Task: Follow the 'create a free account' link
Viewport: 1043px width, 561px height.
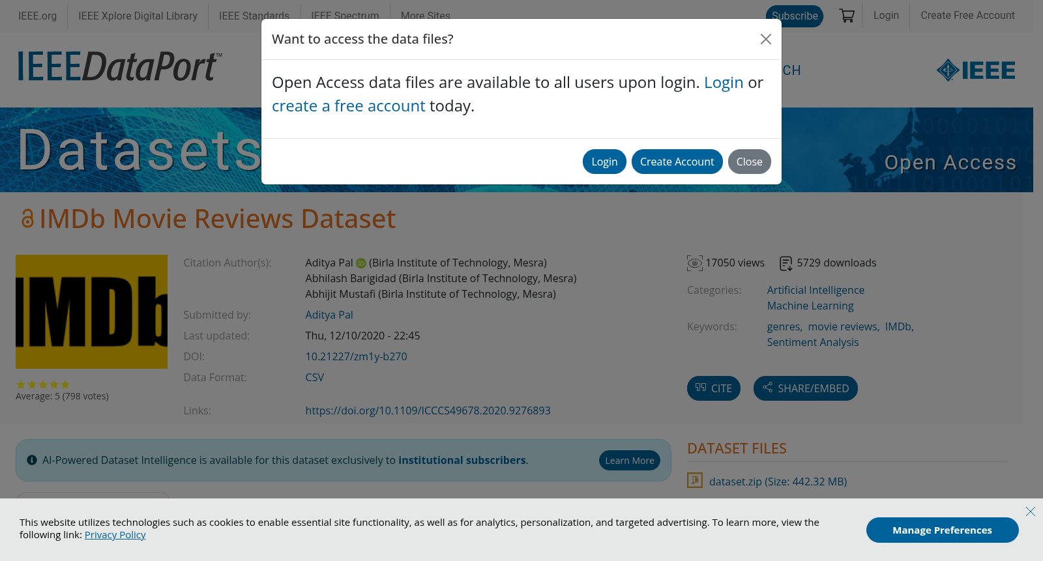Action: 348,106
